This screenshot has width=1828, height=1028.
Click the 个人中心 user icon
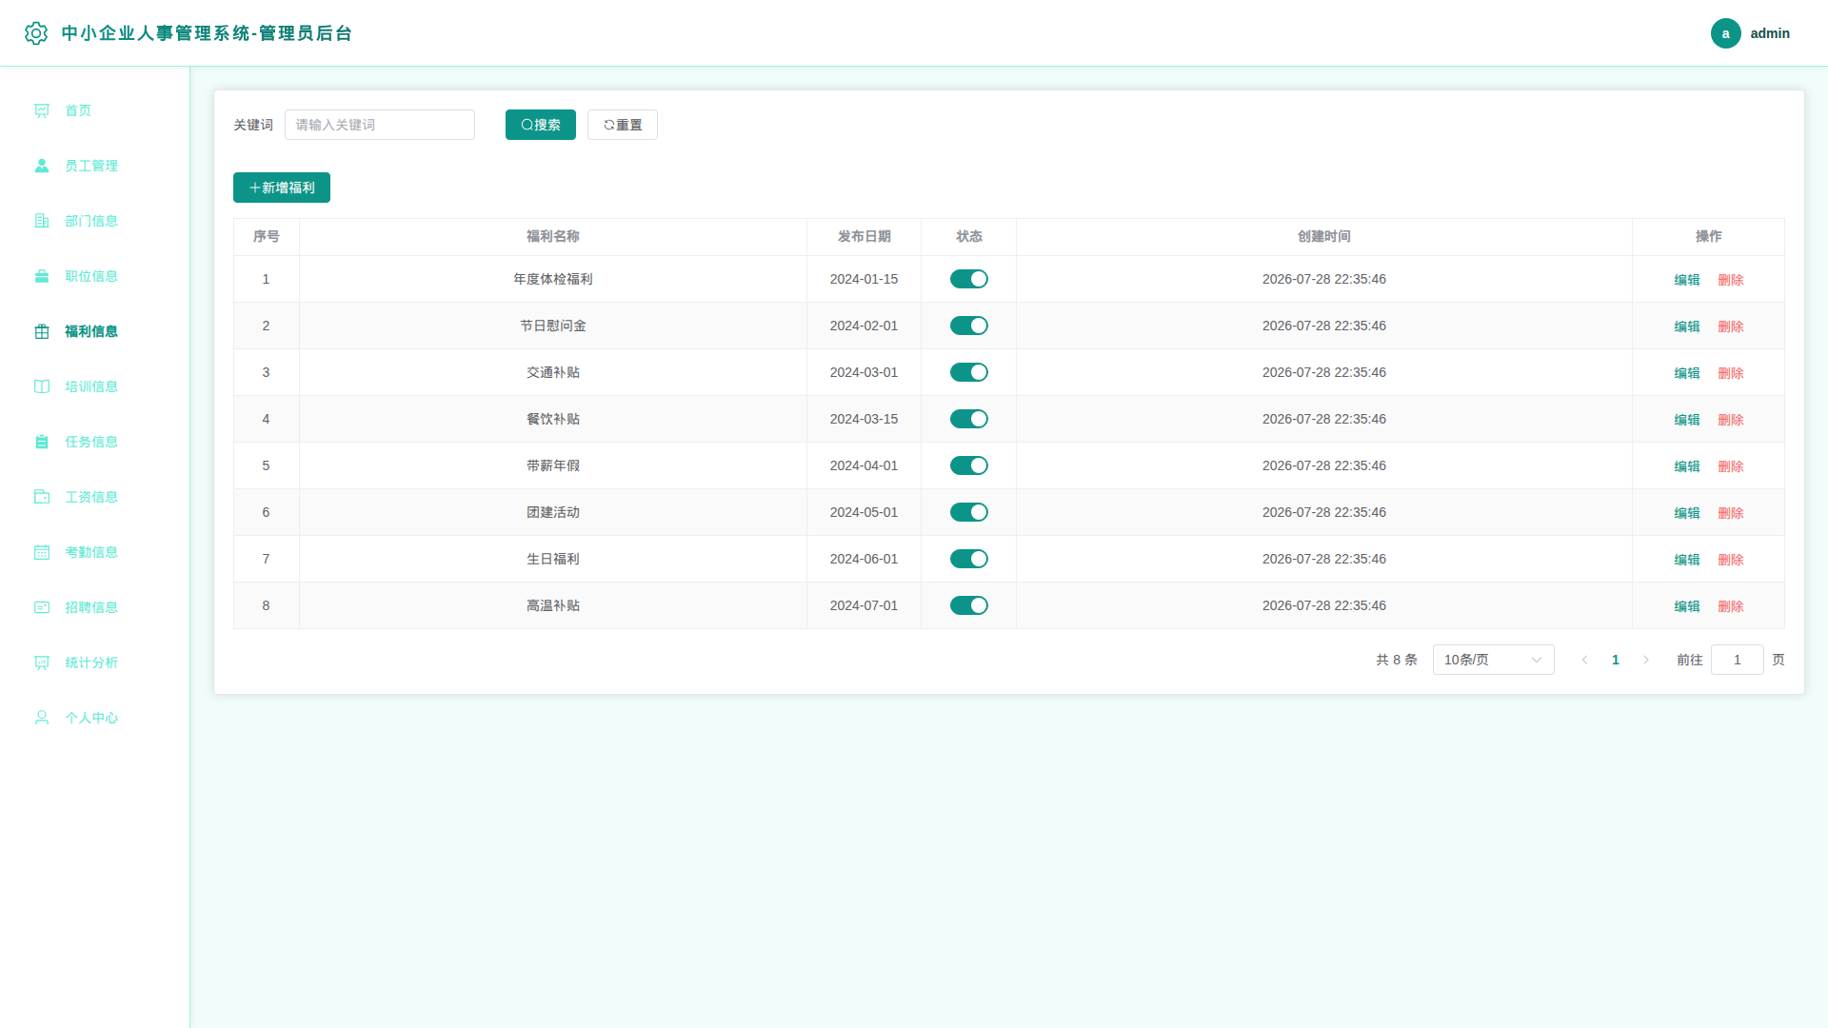point(42,718)
